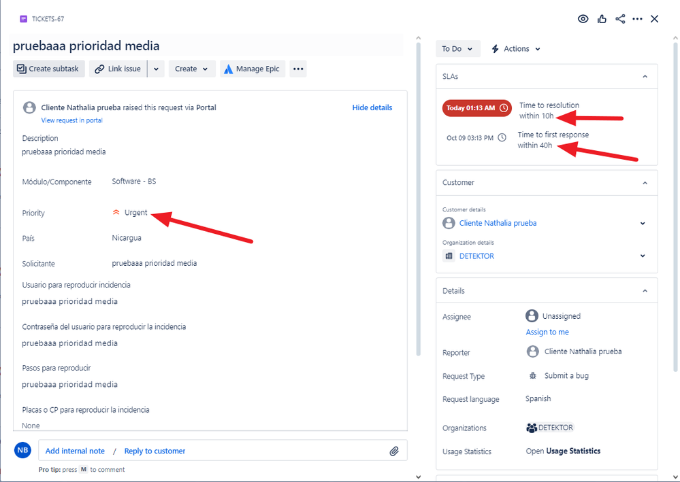Screen dimensions: 680x482
Task: Open the Cliente Nathalia prueba customer link
Action: click(x=498, y=223)
